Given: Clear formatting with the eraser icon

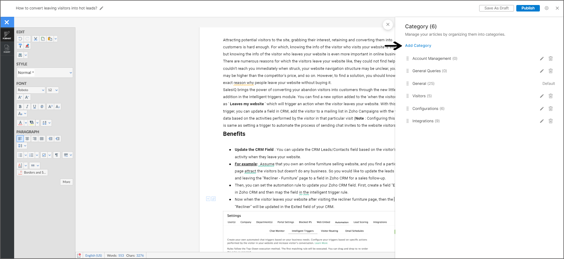Looking at the screenshot, I should tap(27, 46).
